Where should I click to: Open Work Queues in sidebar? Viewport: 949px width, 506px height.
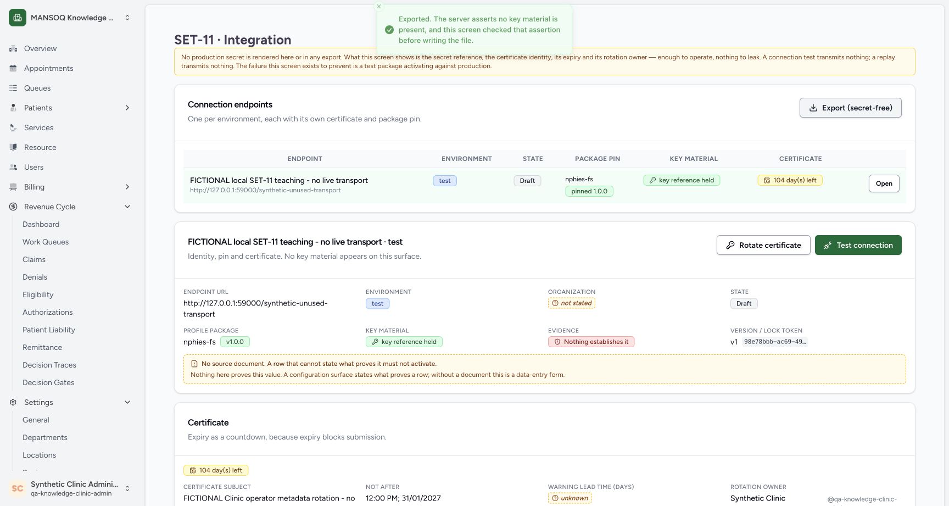click(46, 242)
